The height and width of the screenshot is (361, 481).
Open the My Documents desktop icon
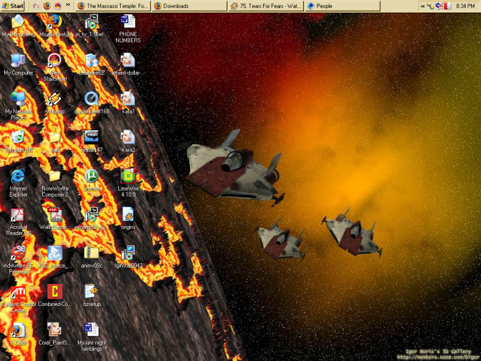click(18, 26)
